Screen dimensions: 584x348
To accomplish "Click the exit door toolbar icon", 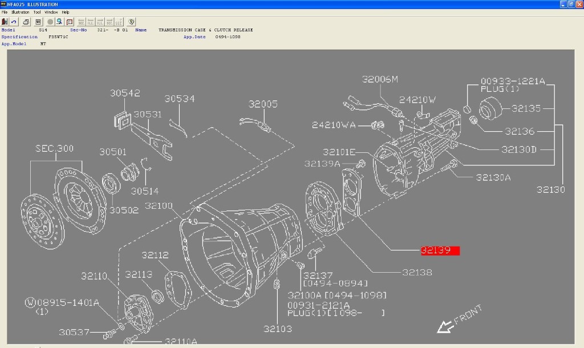I will click(x=5, y=22).
